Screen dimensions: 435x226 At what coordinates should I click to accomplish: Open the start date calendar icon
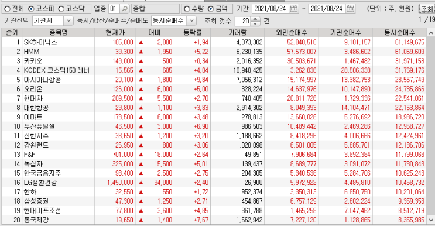point(294,9)
